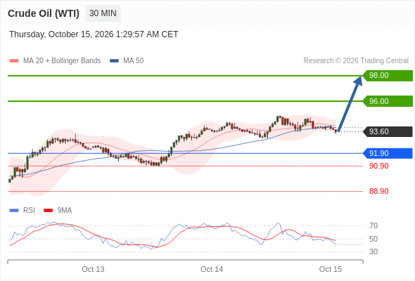Screen dimensions: 415x281
Task: Click the Crude Oil (WTI) title
Action: click(x=44, y=13)
